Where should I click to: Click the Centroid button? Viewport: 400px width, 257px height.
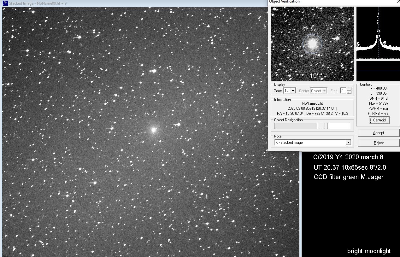tap(379, 120)
